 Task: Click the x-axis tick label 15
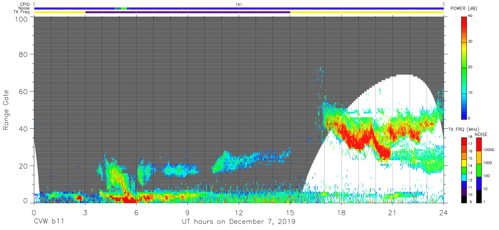290,212
